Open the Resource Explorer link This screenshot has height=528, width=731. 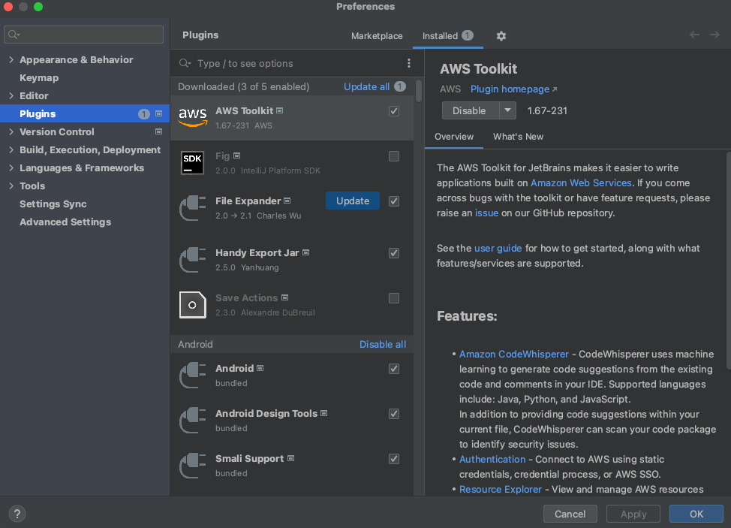[501, 489]
